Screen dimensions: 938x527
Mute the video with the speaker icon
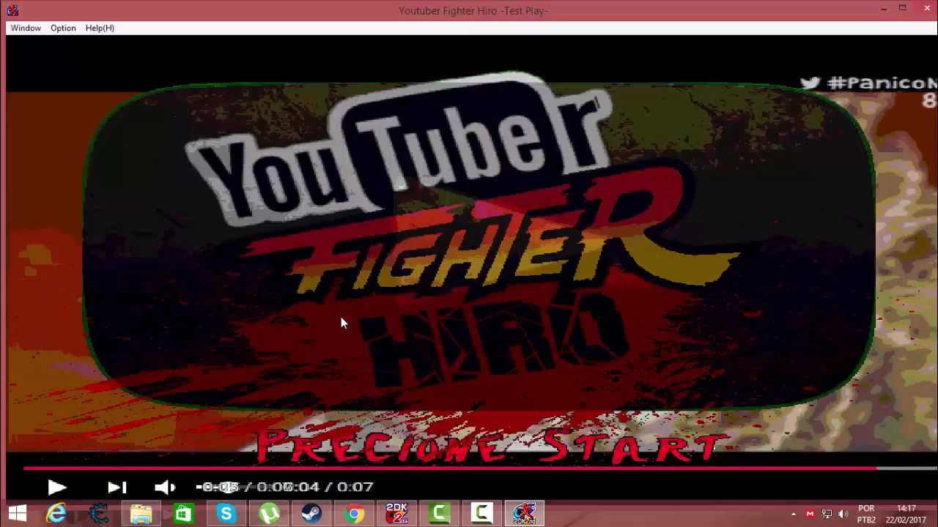pos(165,487)
